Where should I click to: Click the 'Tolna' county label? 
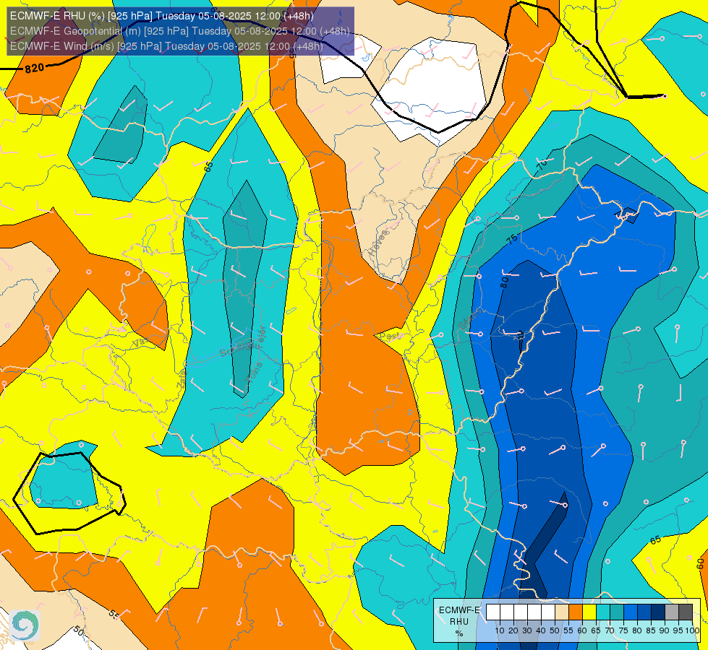point(254,373)
